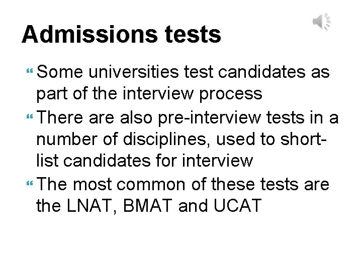Click the line 'Some universities test candidates as'
The height and width of the screenshot is (271, 362).
click(x=183, y=72)
